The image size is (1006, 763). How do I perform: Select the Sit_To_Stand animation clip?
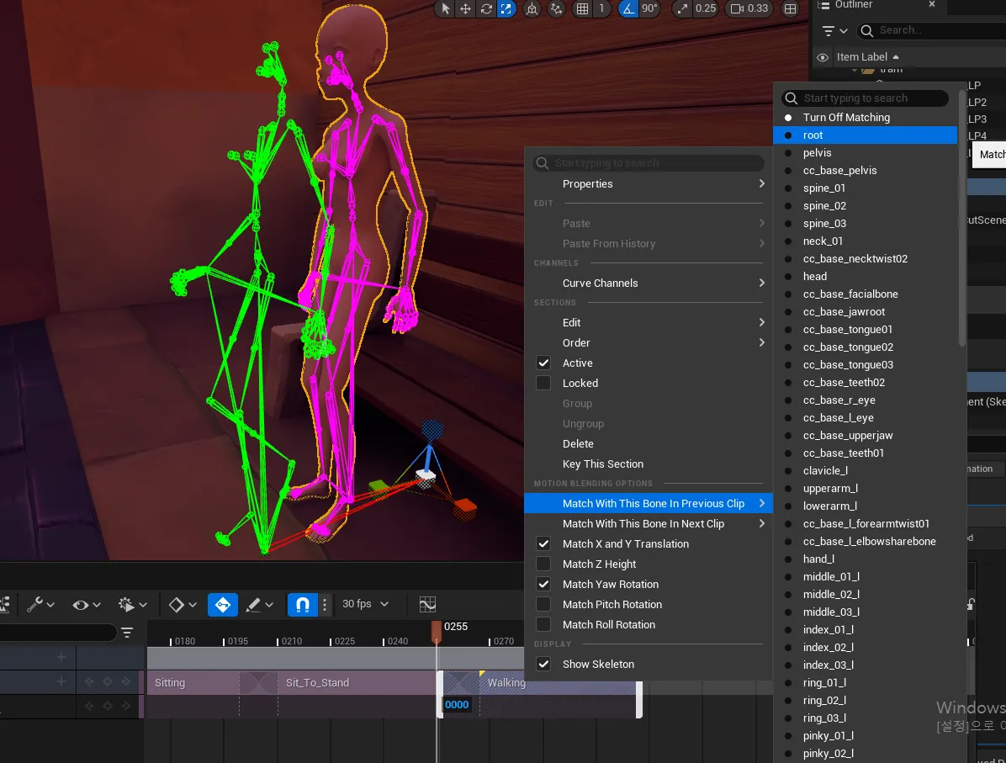[357, 683]
